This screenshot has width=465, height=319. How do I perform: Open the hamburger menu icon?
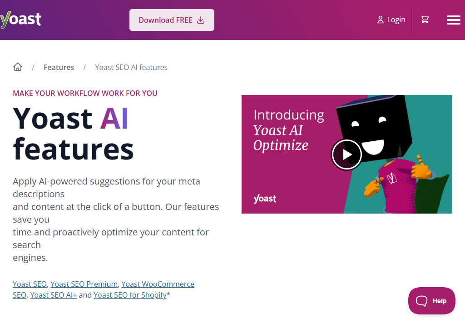(x=453, y=20)
